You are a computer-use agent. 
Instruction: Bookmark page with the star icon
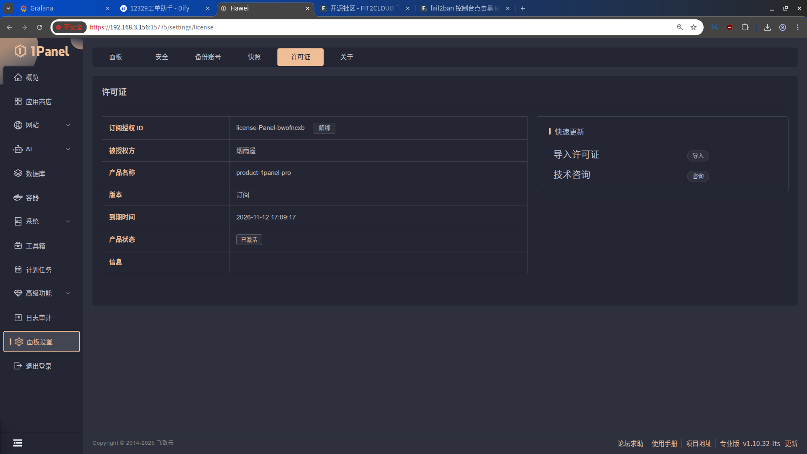[694, 27]
